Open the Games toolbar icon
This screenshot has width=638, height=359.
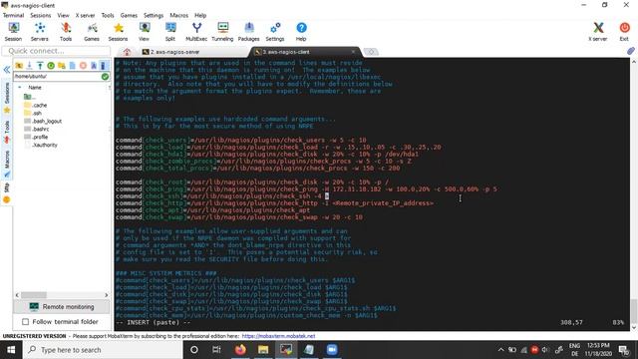click(x=92, y=32)
